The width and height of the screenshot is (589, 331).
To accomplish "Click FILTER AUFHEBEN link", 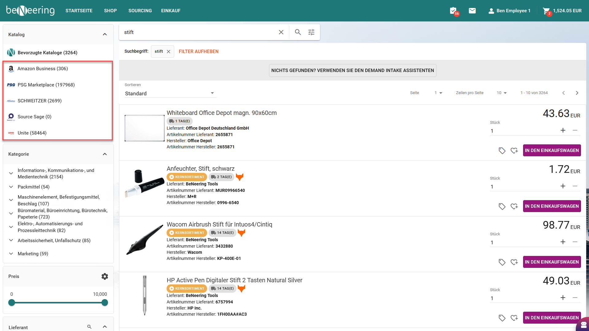I will pos(198,51).
